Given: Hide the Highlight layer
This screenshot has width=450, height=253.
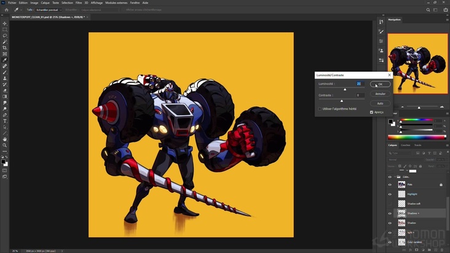Looking at the screenshot, I should click(390, 194).
